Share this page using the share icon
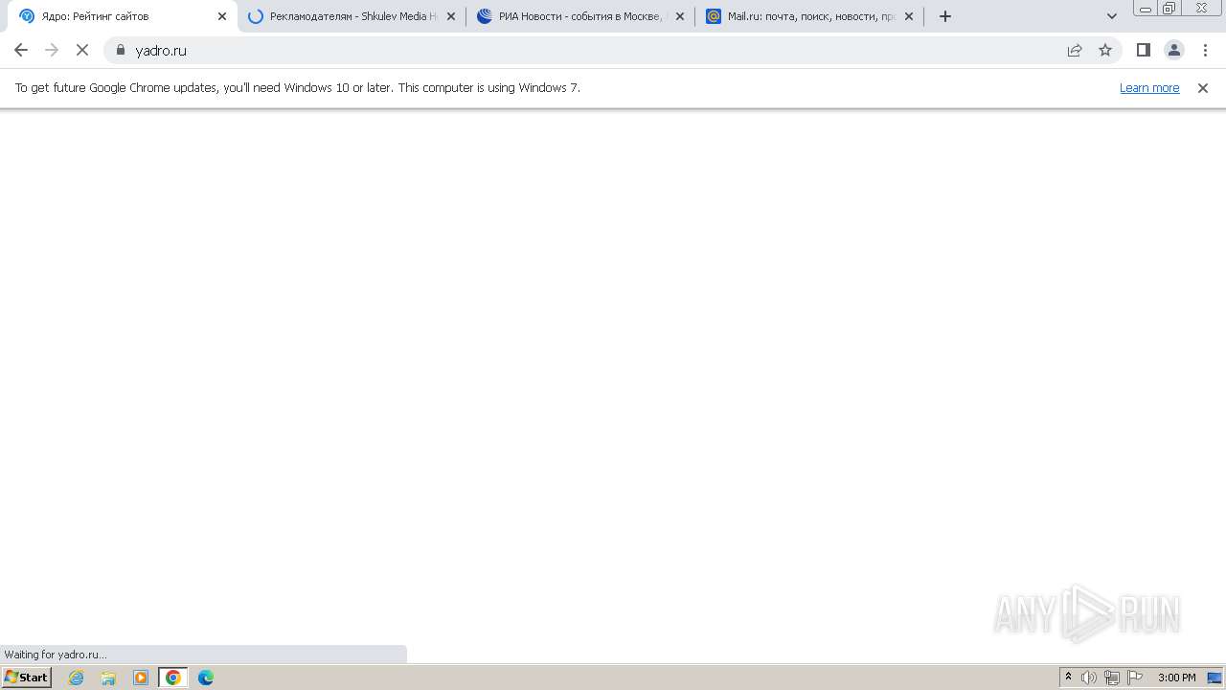Viewport: 1226px width, 690px height. tap(1075, 50)
